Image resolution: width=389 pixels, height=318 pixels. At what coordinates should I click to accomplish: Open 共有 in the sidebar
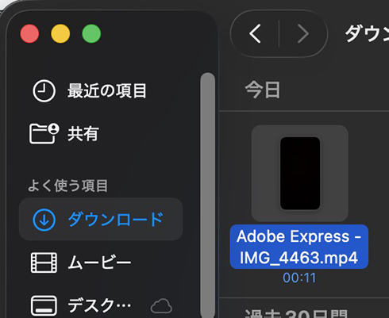click(83, 133)
